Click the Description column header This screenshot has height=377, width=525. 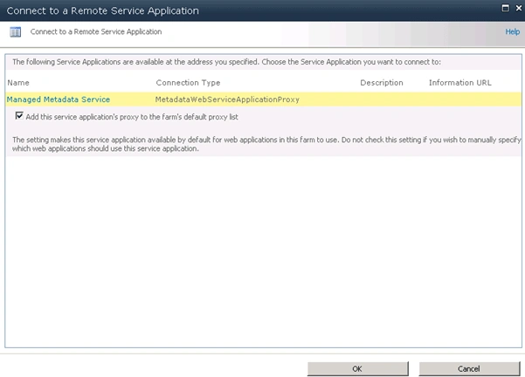tap(382, 83)
